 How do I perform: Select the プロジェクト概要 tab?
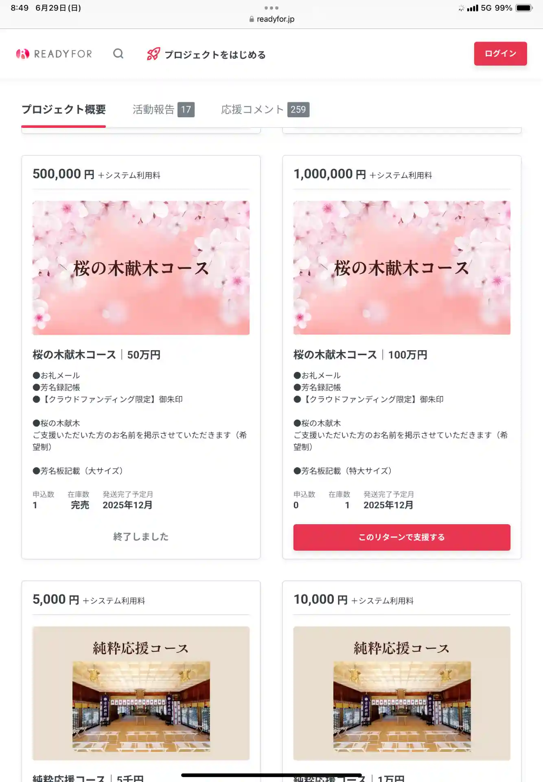click(63, 110)
